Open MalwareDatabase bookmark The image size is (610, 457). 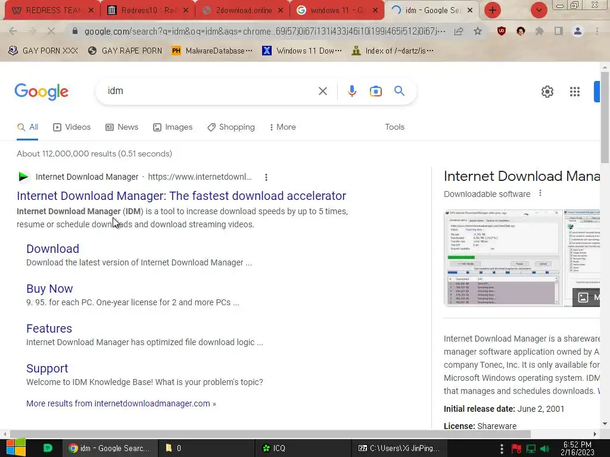click(x=212, y=51)
